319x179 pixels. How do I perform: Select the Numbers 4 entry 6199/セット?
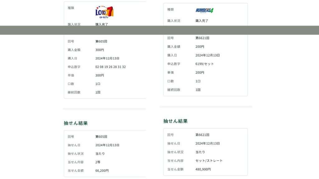(x=204, y=64)
